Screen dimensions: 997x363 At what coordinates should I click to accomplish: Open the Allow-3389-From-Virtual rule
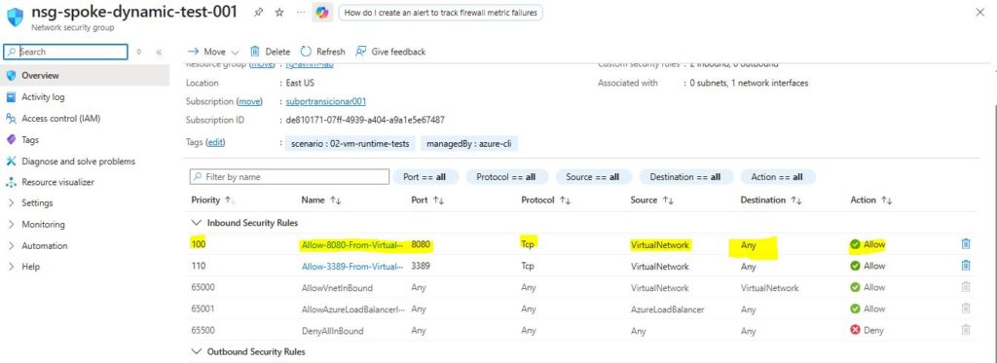pyautogui.click(x=352, y=266)
